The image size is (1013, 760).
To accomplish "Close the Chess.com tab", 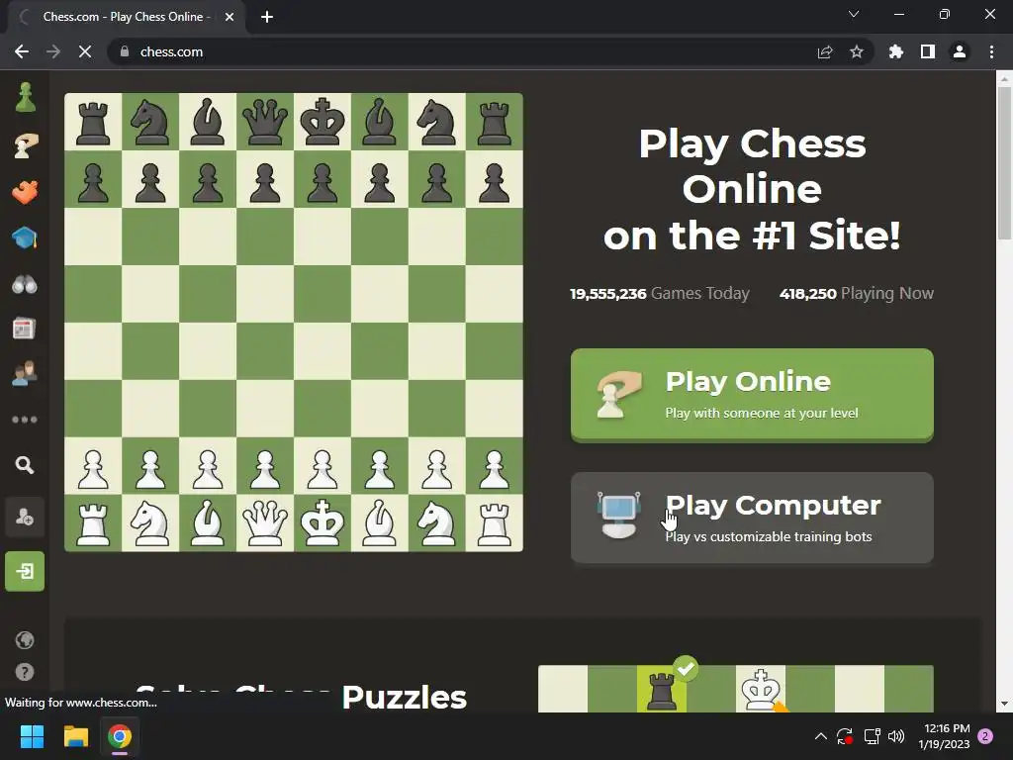I will tap(230, 17).
